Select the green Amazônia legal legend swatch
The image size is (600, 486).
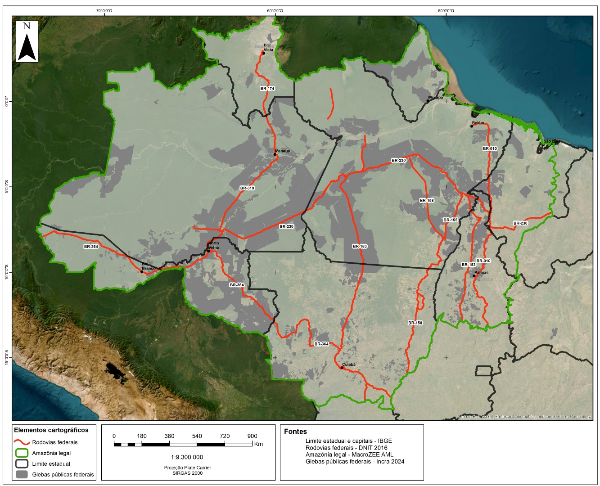click(x=22, y=453)
